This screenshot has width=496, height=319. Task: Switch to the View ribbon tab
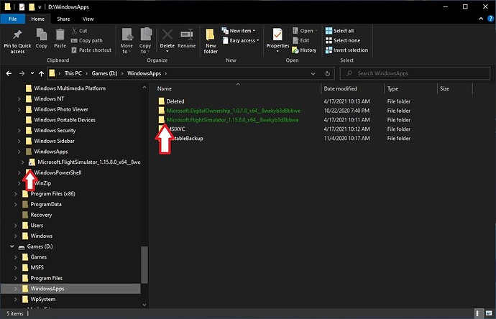click(88, 19)
